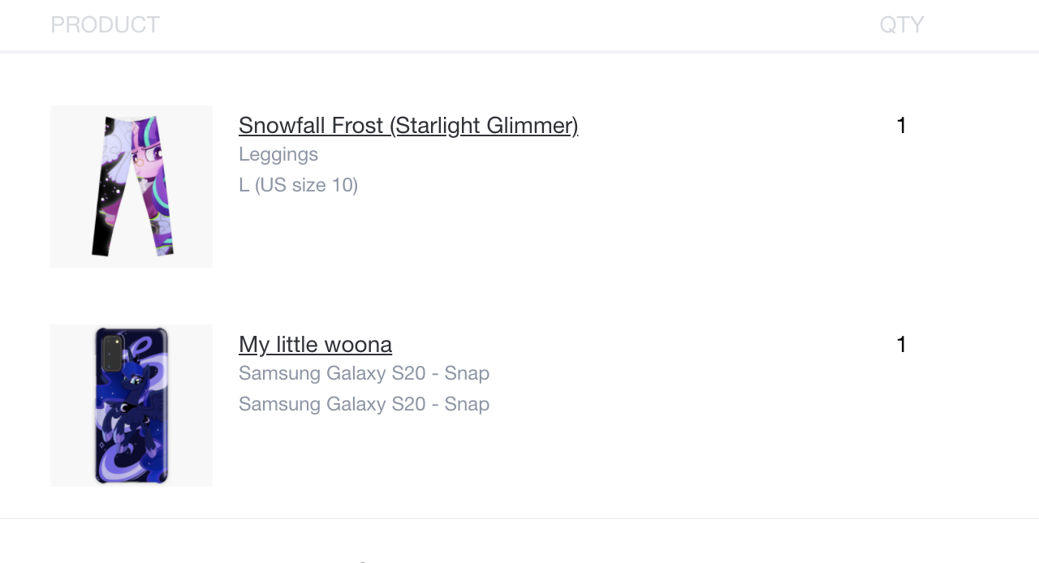Open the My little woona product link
The image size is (1039, 563).
click(x=315, y=345)
